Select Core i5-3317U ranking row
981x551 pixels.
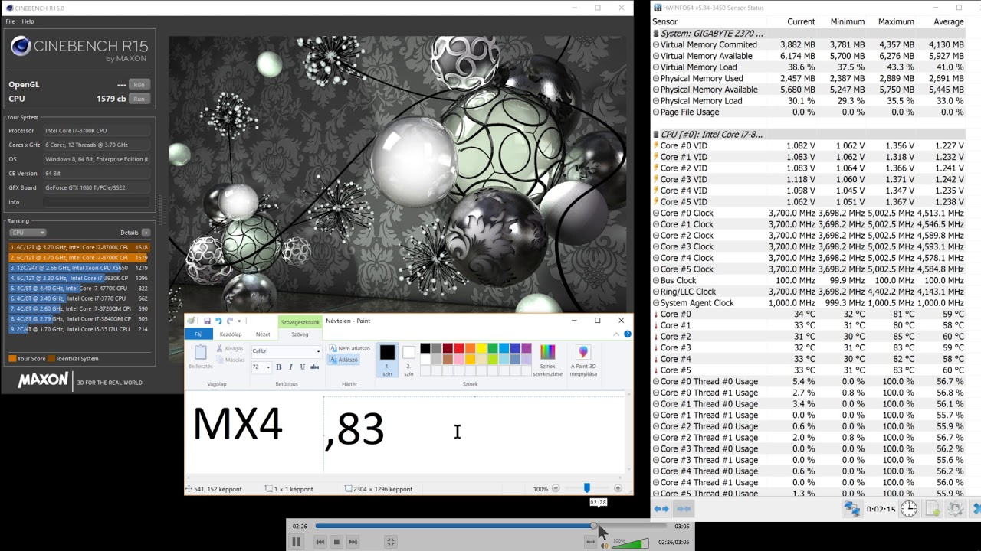pyautogui.click(x=79, y=329)
